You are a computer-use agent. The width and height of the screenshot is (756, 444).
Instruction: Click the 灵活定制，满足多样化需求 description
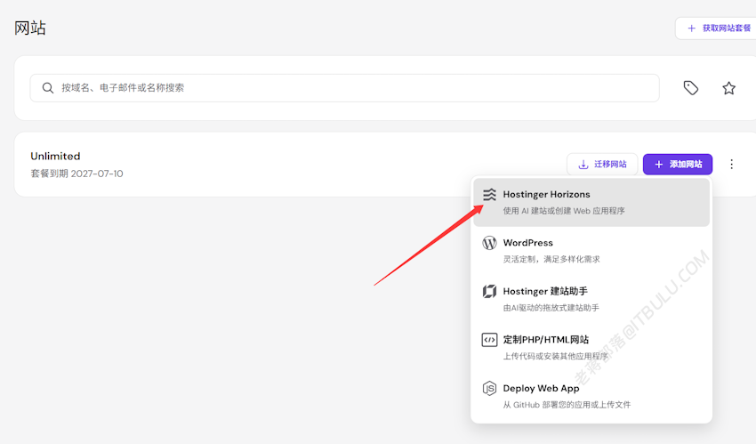(x=551, y=259)
